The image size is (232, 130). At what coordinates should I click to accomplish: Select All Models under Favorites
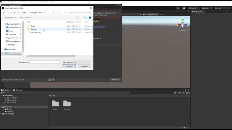[11, 100]
